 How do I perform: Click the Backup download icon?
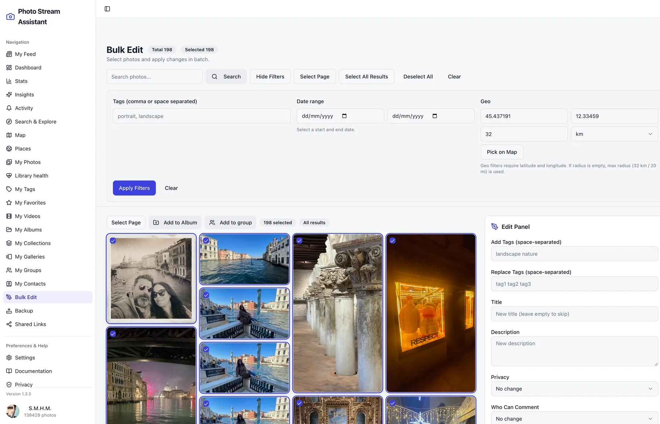[x=9, y=311]
